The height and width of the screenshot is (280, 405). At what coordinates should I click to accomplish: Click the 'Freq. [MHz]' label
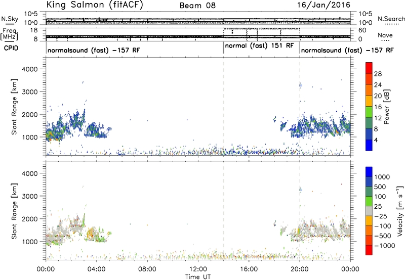click(10, 34)
